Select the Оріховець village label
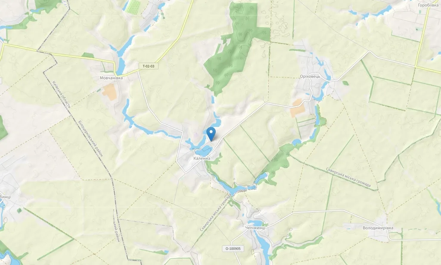Viewport: 441px width, 265px height. (310, 77)
